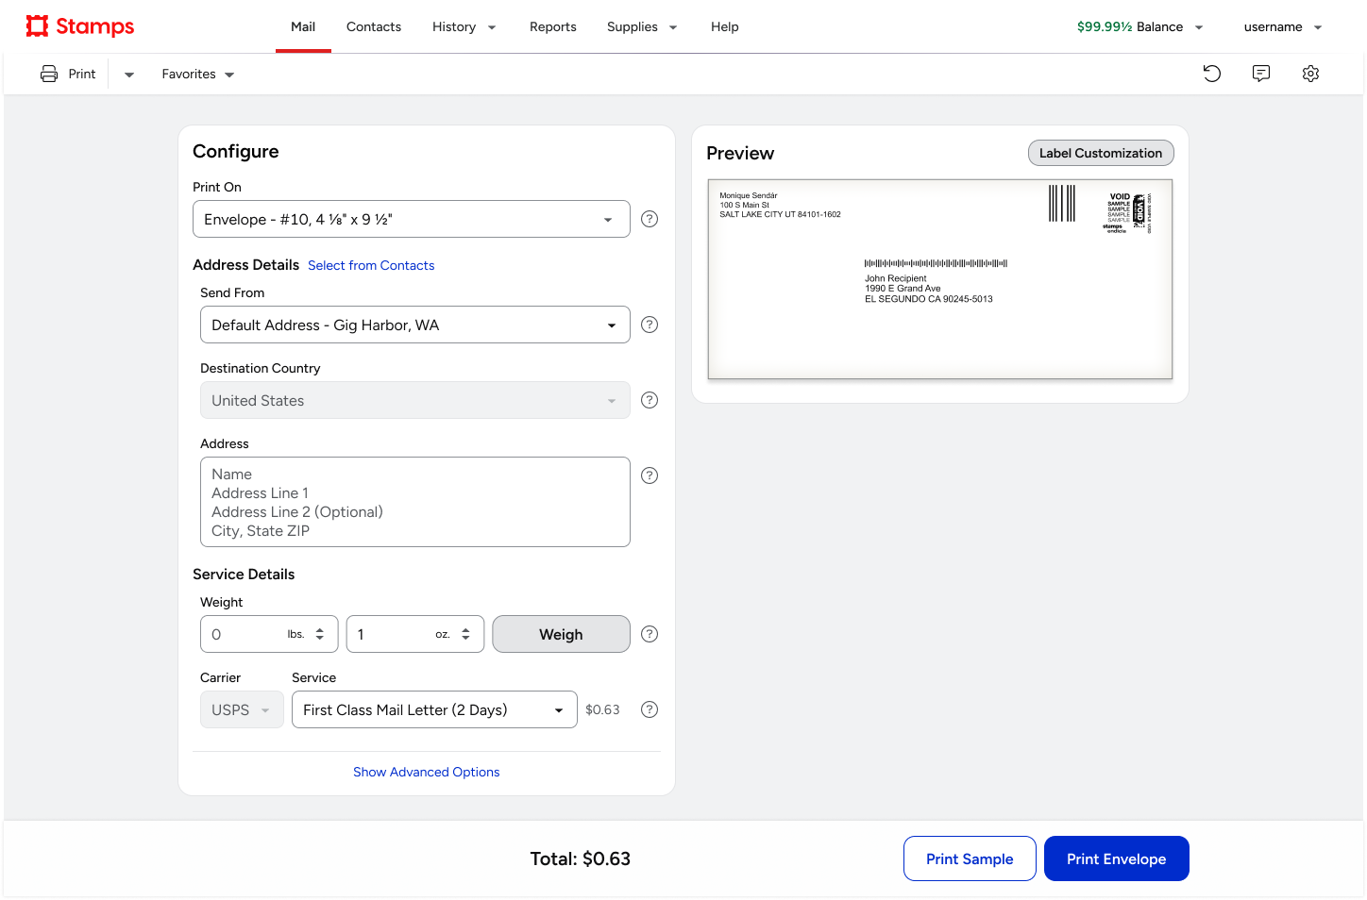Image resolution: width=1367 pixels, height=900 pixels.
Task: Click the Address text field
Action: tap(415, 502)
